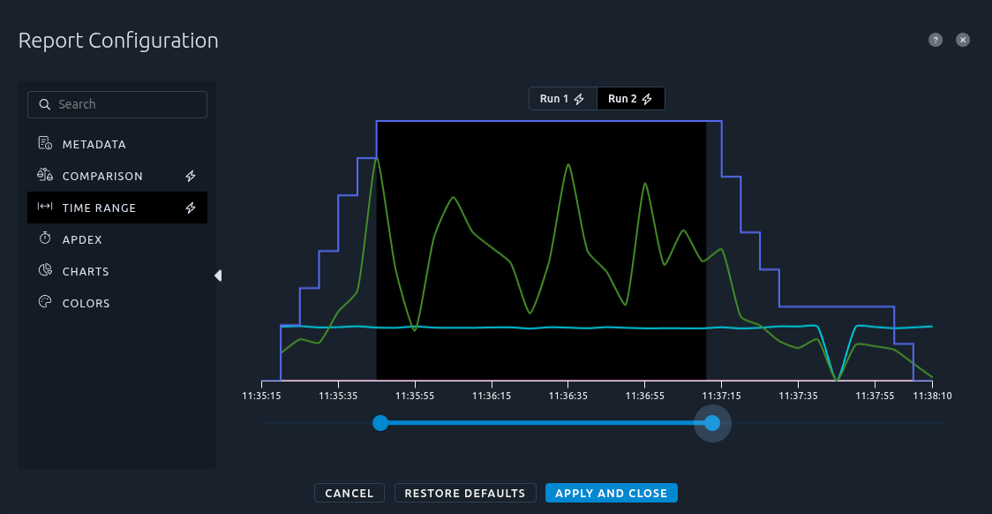The width and height of the screenshot is (992, 514).
Task: Click the 11:36:35 axis label
Action: [x=568, y=397]
